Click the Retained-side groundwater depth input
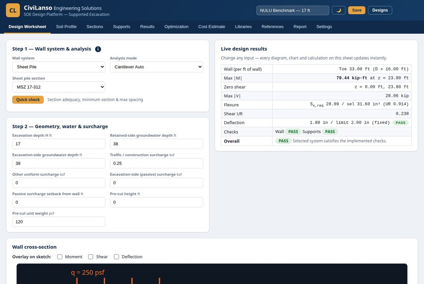 (156, 144)
